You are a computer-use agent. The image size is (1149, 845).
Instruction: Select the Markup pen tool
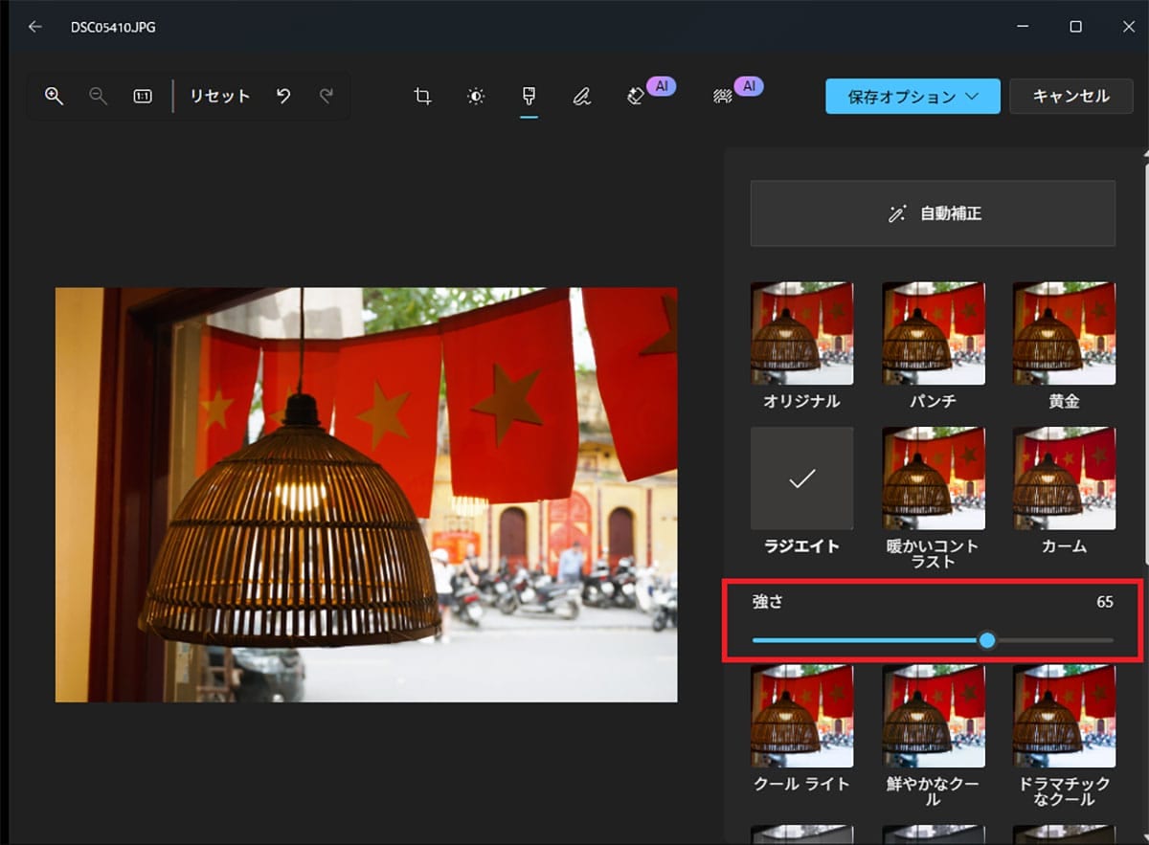coord(582,96)
